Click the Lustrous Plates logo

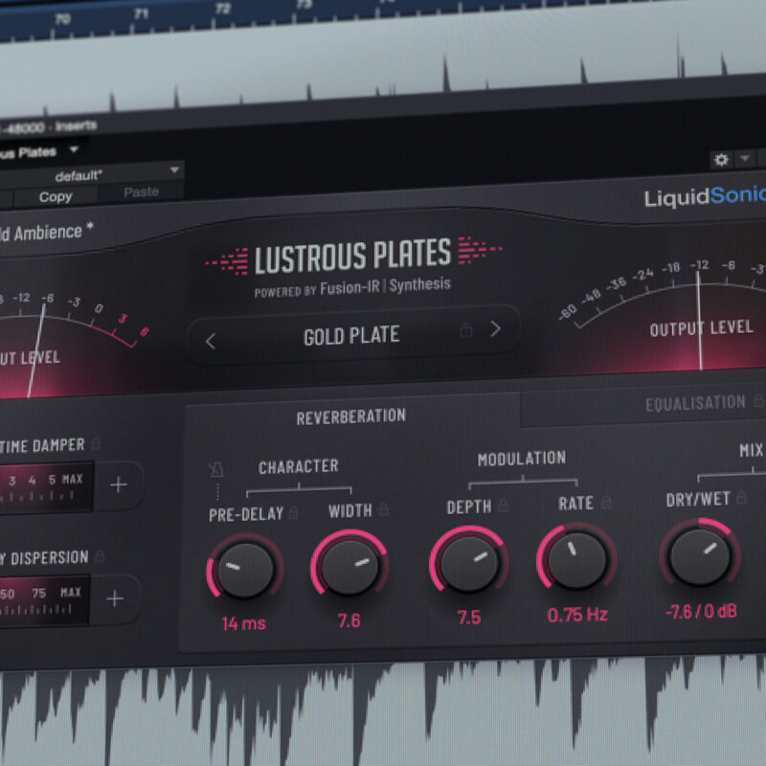353,255
